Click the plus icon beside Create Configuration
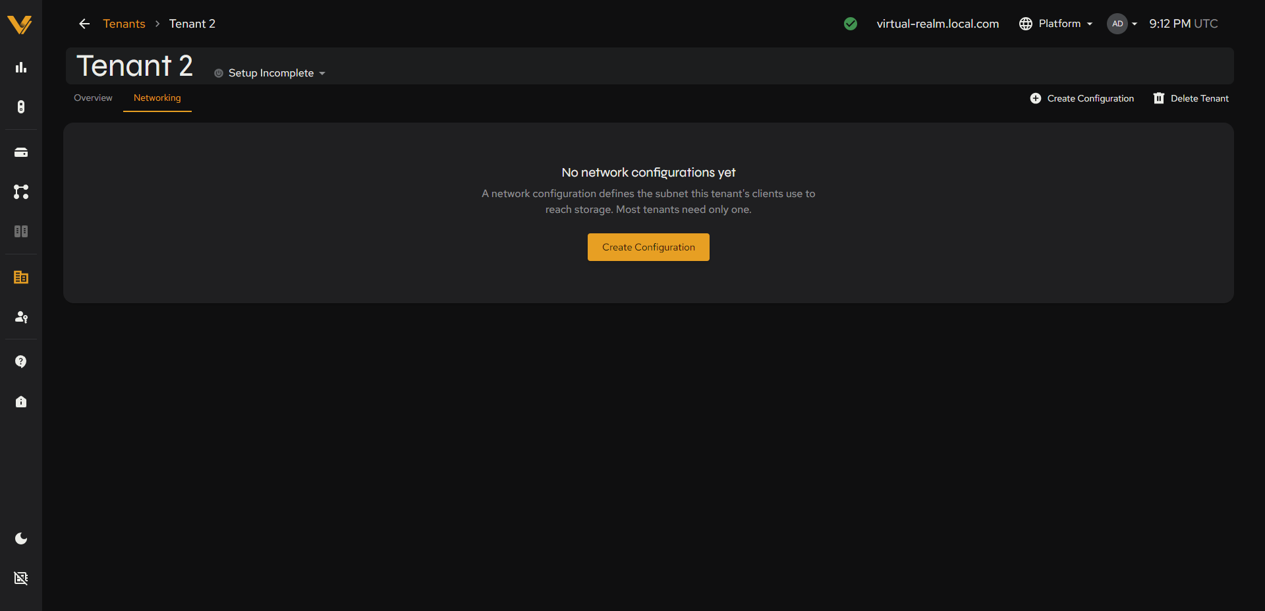1265x611 pixels. (x=1036, y=98)
